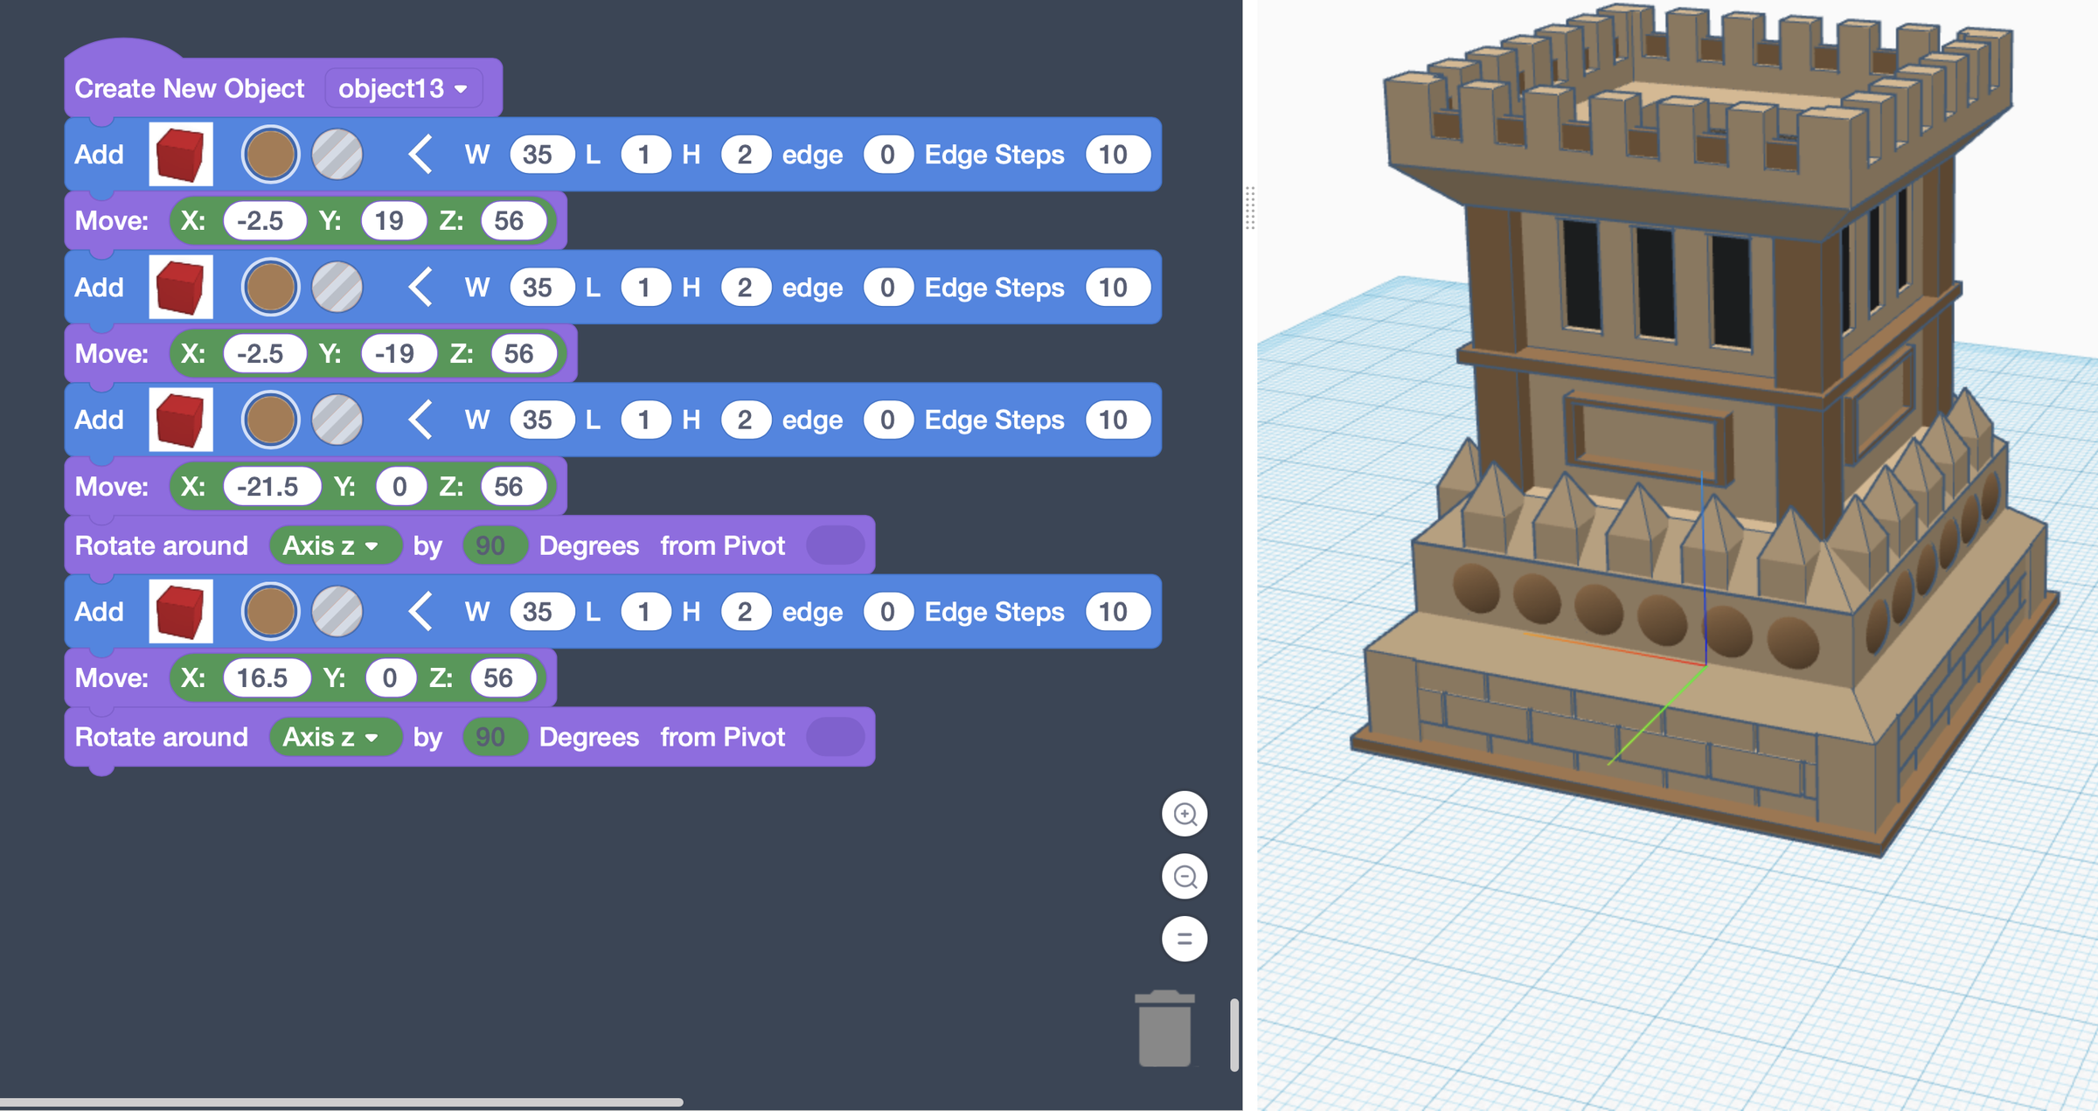This screenshot has width=2098, height=1111.
Task: Click the fit view icon below the zoom controls
Action: (1185, 939)
